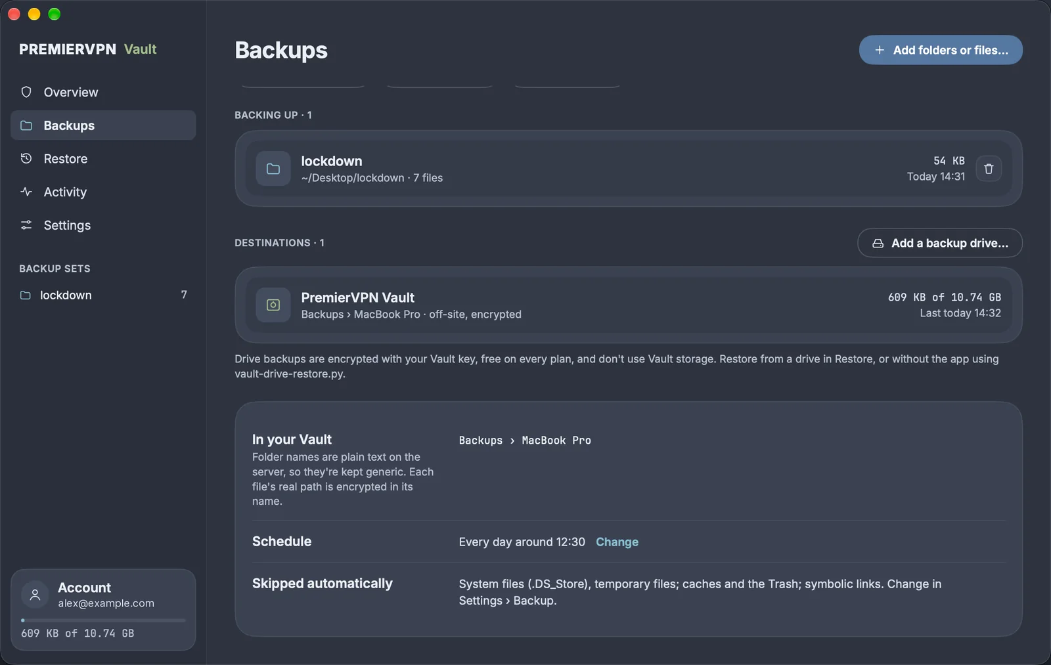Click the lockdown backup row title
The width and height of the screenshot is (1051, 665).
pos(332,161)
